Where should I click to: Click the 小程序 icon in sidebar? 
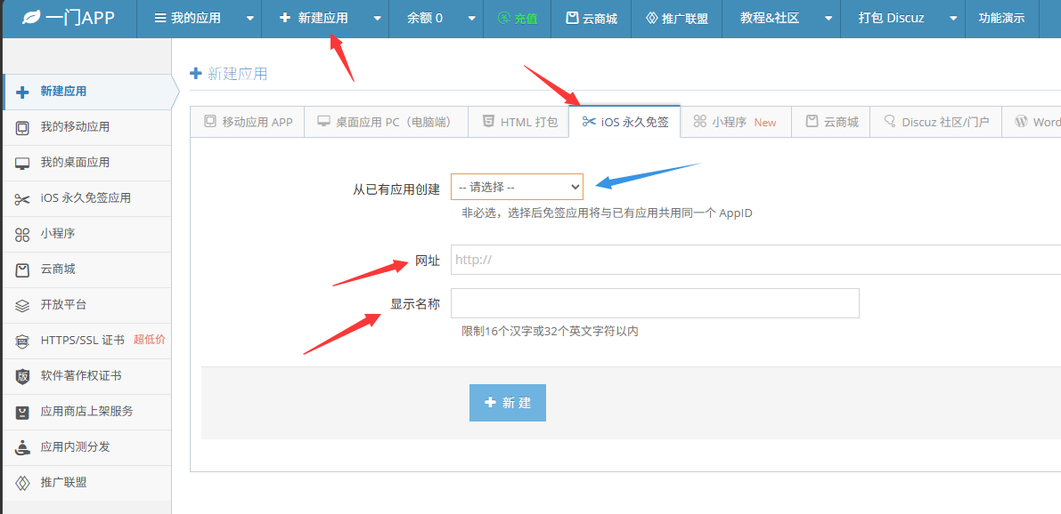pyautogui.click(x=22, y=235)
